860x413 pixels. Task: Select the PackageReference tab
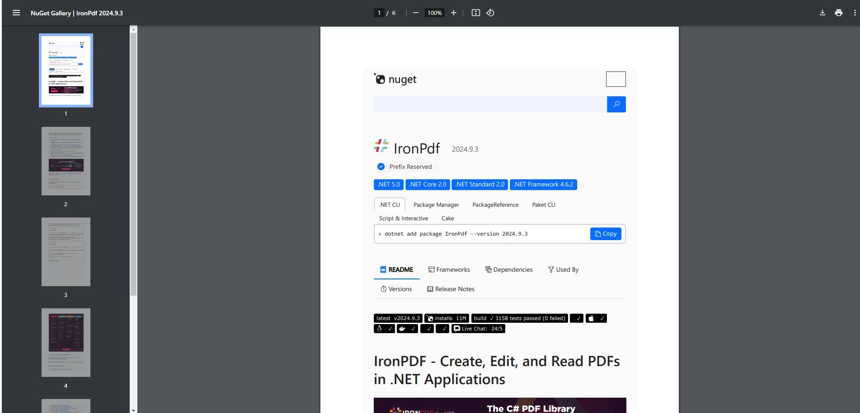tap(495, 204)
